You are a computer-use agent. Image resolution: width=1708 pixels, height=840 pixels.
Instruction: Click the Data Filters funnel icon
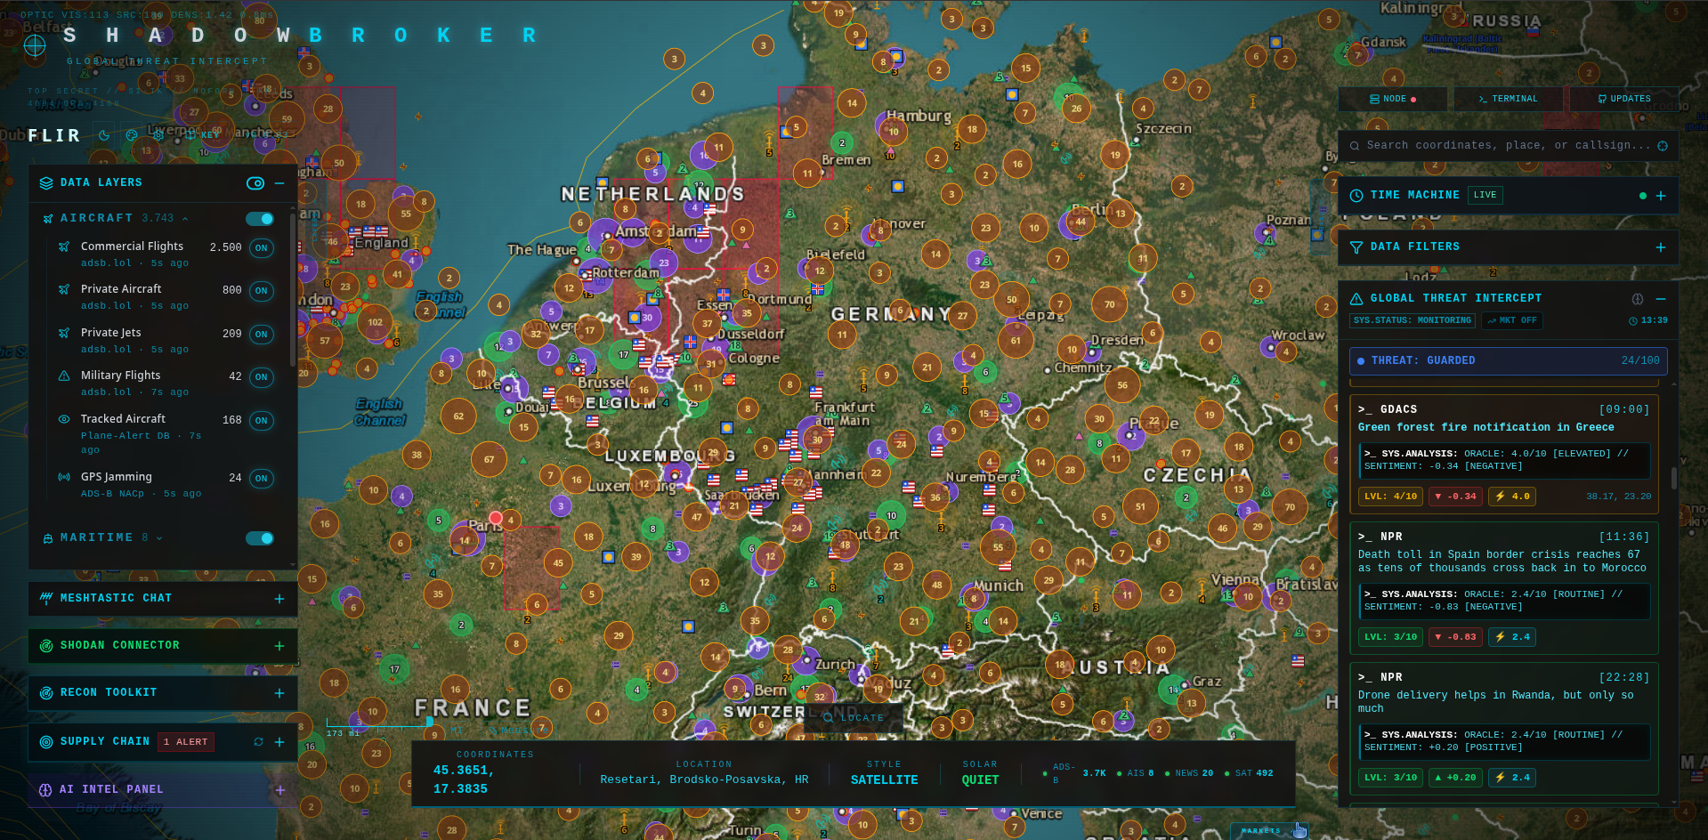click(1356, 247)
